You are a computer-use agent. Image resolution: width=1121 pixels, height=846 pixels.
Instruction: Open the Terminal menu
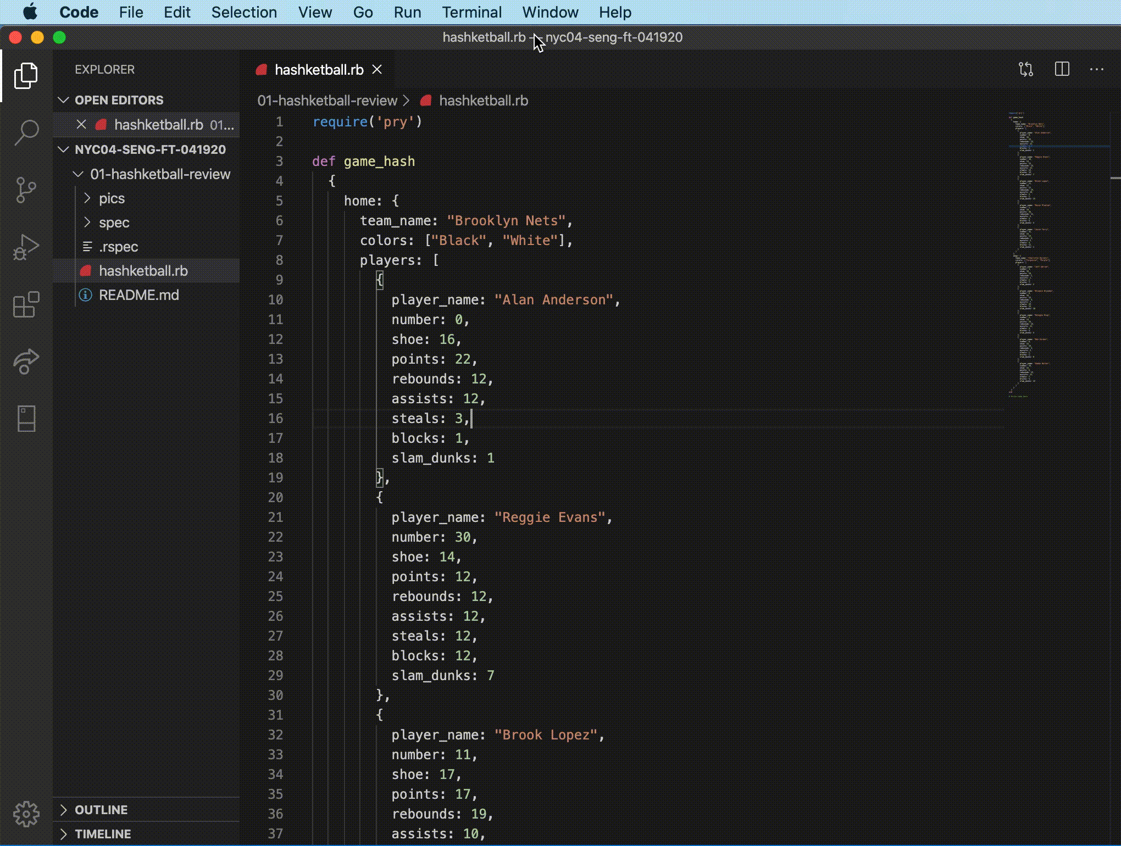[471, 12]
